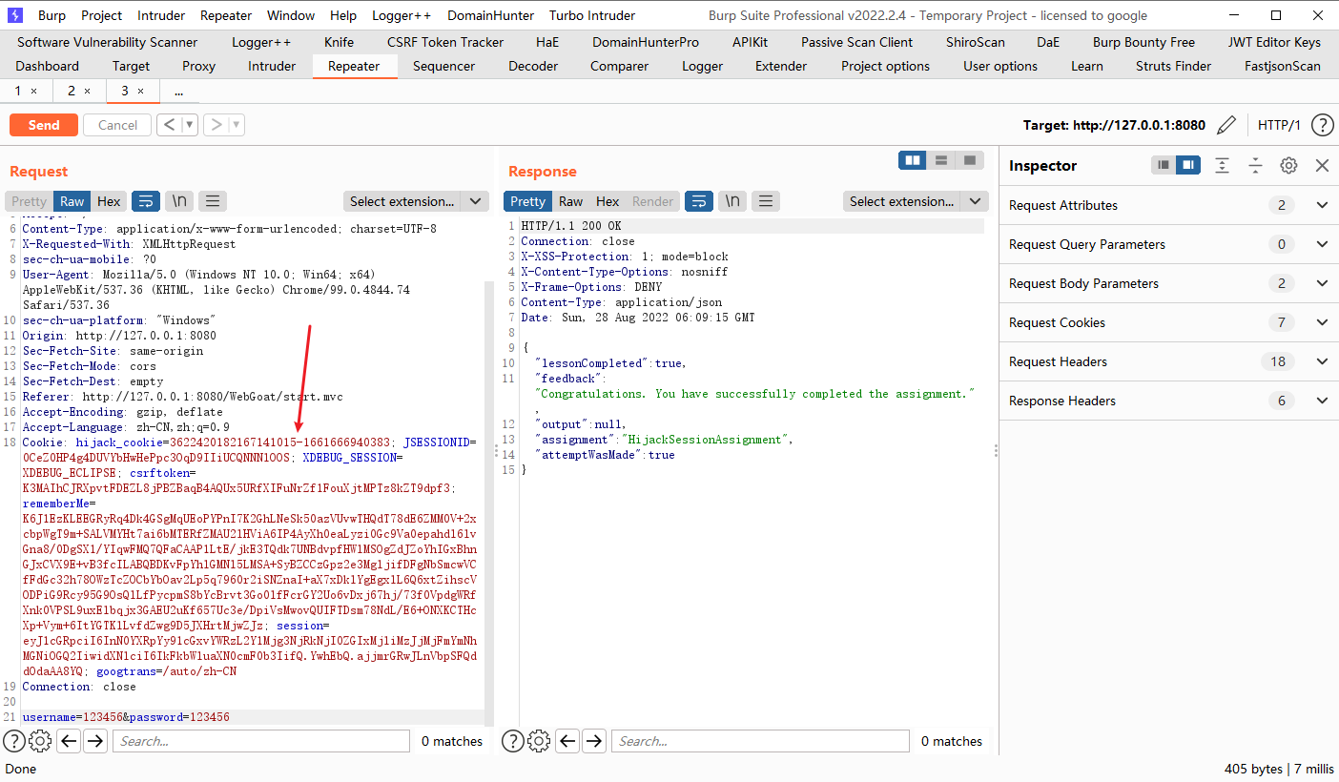This screenshot has height=782, width=1339.
Task: Switch to the Decoder tab
Action: 533,66
